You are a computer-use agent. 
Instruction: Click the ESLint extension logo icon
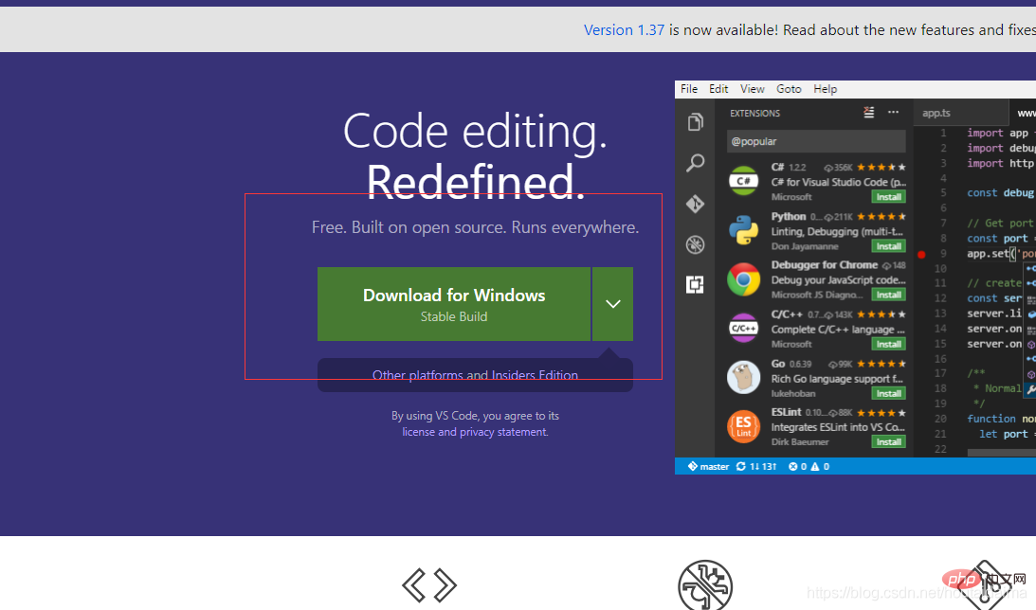(x=744, y=426)
